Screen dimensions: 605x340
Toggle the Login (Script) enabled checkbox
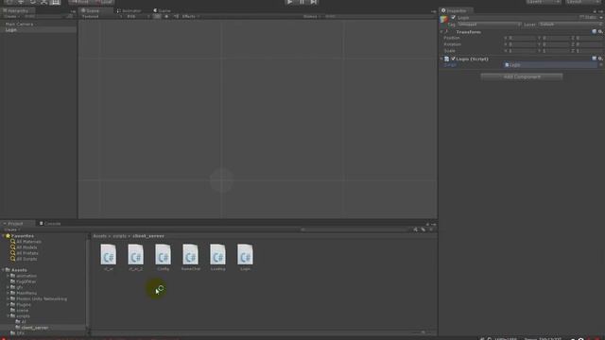(454, 59)
